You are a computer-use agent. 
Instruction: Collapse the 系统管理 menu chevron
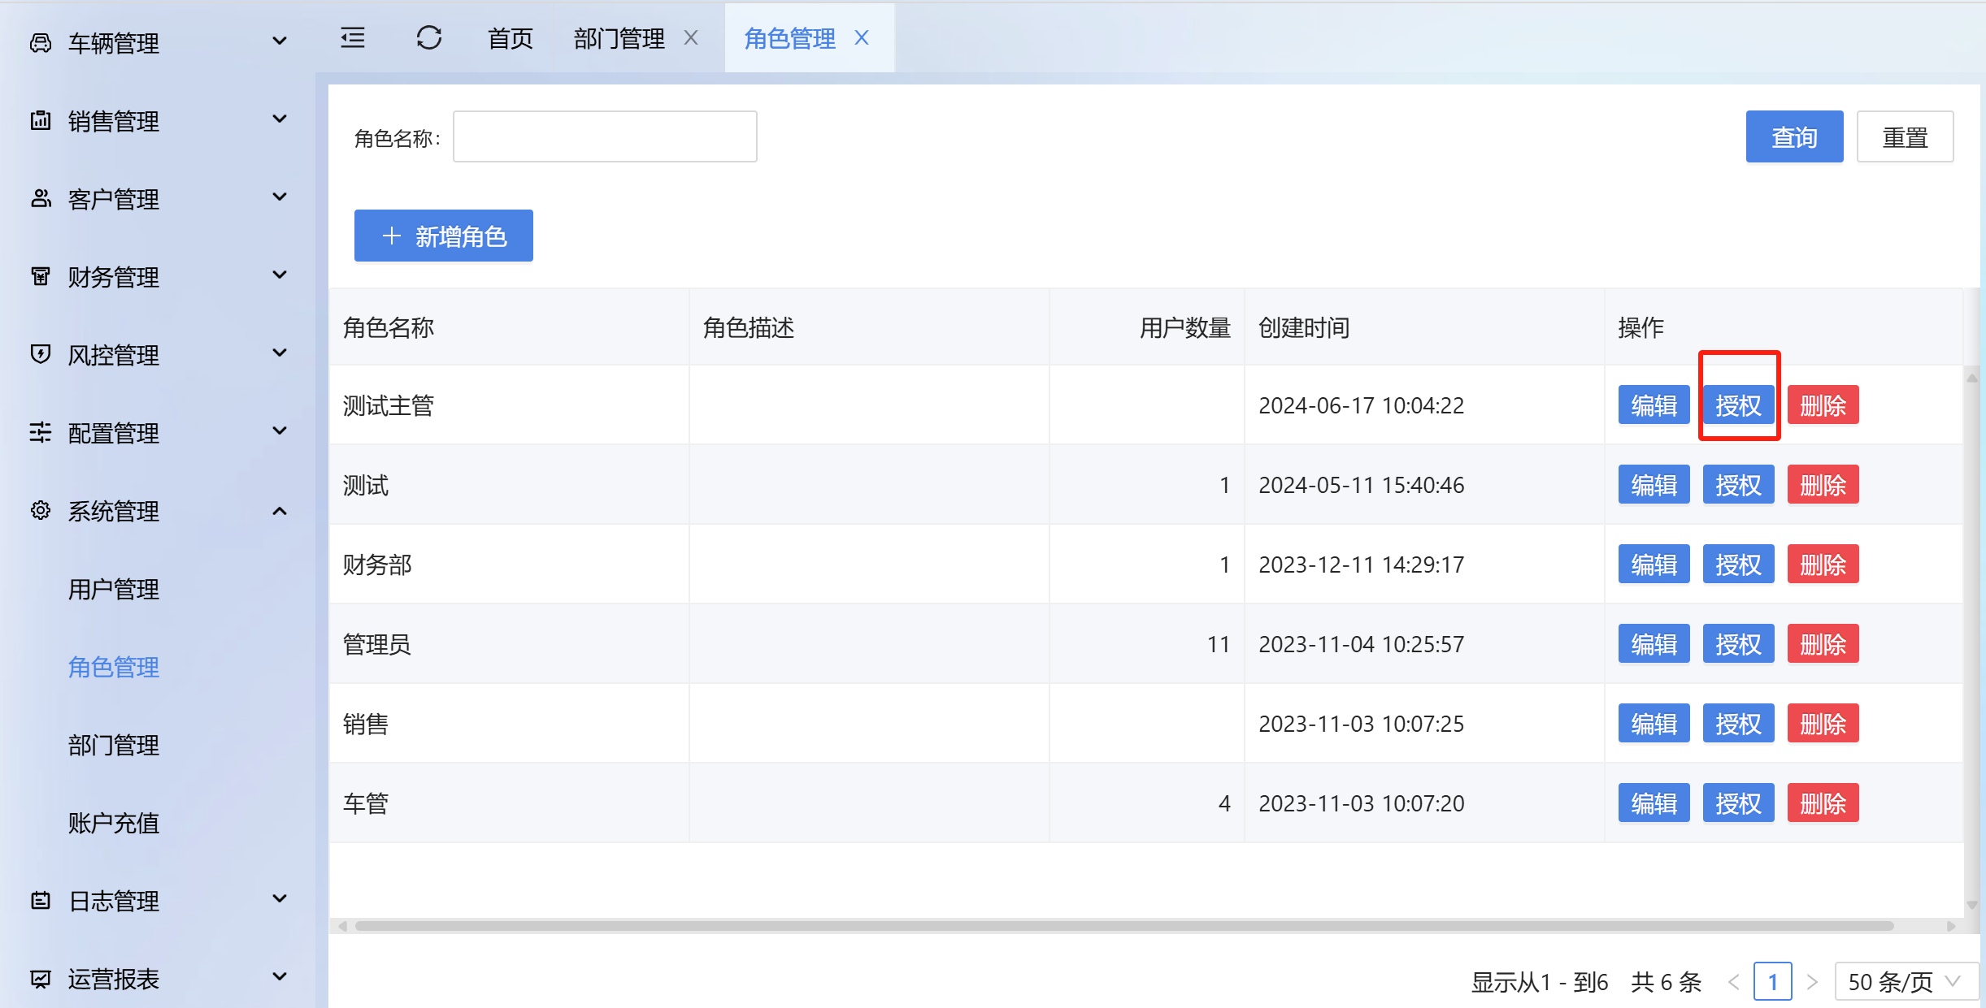point(279,511)
